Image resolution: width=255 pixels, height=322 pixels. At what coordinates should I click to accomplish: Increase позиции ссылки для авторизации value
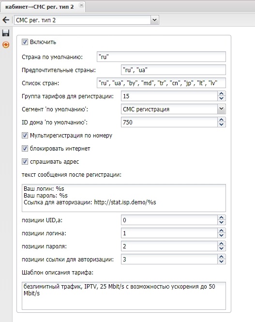click(221, 257)
